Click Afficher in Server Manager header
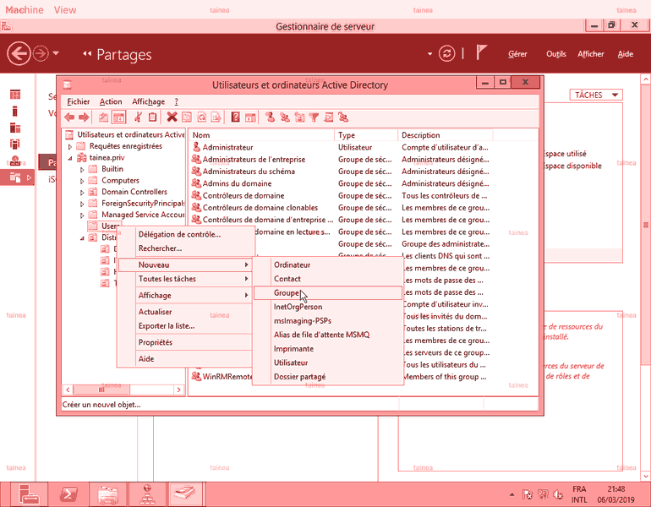 click(x=591, y=54)
